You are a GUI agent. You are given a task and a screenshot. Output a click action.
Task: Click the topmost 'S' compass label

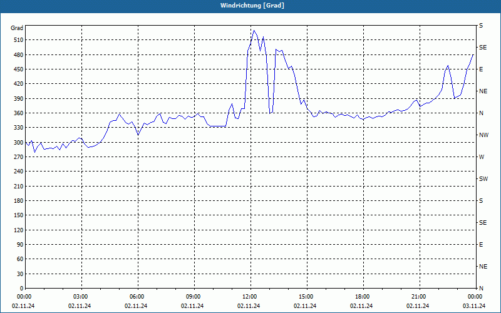[x=481, y=25]
